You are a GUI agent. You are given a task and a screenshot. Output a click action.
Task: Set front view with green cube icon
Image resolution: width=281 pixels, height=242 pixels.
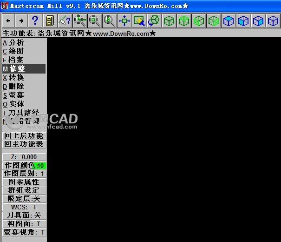(199, 21)
